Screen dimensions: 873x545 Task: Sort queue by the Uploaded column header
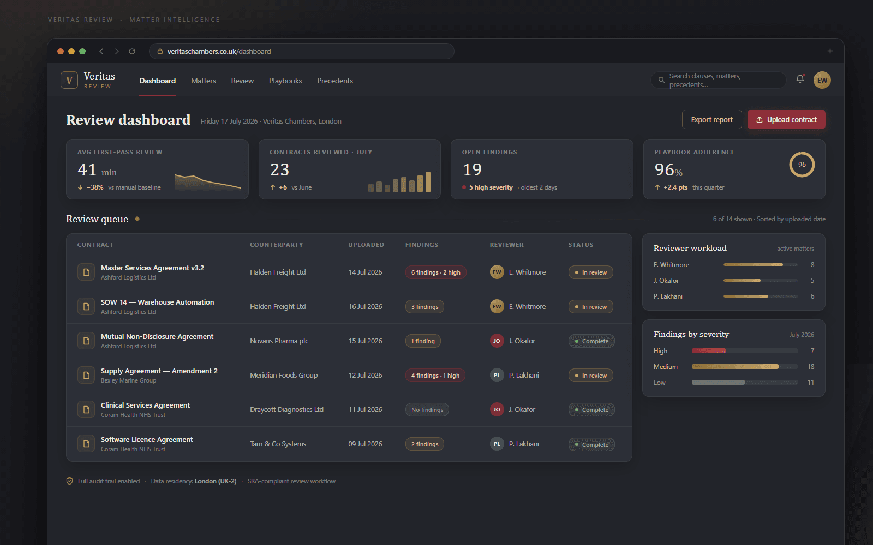pos(366,245)
